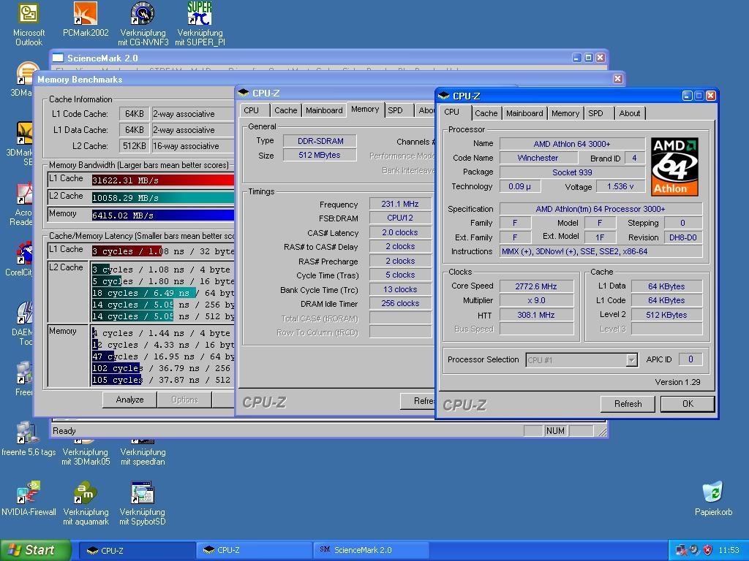This screenshot has width=749, height=561.
Task: Click the Options button in Memory Benchmarks
Action: click(184, 400)
